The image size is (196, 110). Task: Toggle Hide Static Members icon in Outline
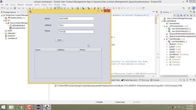pos(184,16)
